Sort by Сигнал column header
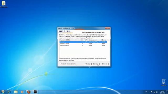Screen dimensions: 168x94 (104, 40)
